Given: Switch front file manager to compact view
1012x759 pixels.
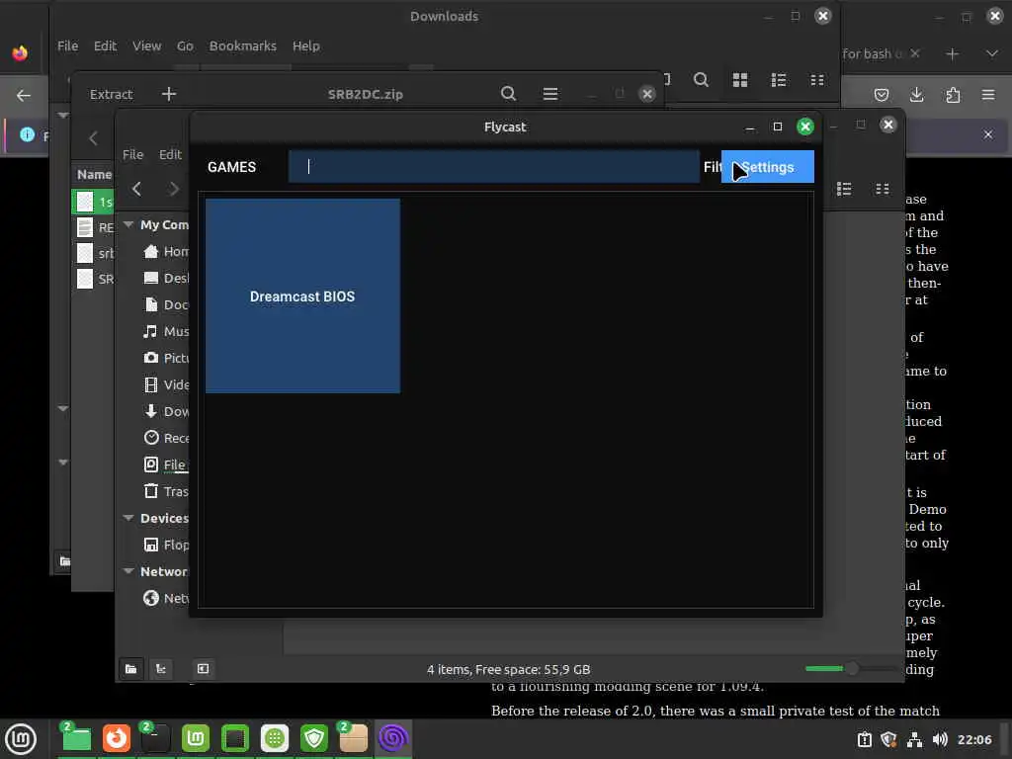Looking at the screenshot, I should coord(883,189).
